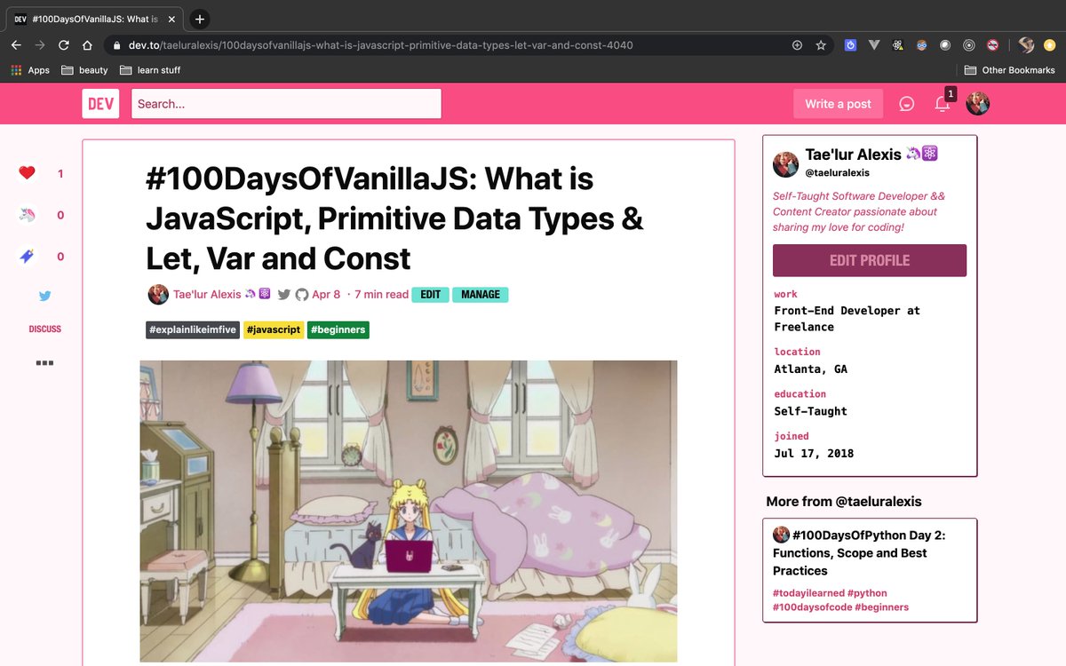Viewport: 1066px width, 666px height.
Task: Click the Tae'lur Alexis byline name
Action: point(208,295)
